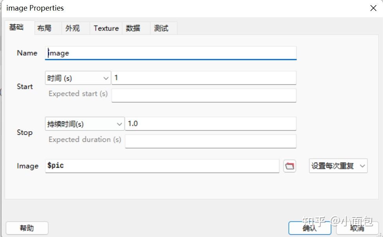The height and width of the screenshot is (237, 383).
Task: Switch to the 数据 tab
Action: 133,28
